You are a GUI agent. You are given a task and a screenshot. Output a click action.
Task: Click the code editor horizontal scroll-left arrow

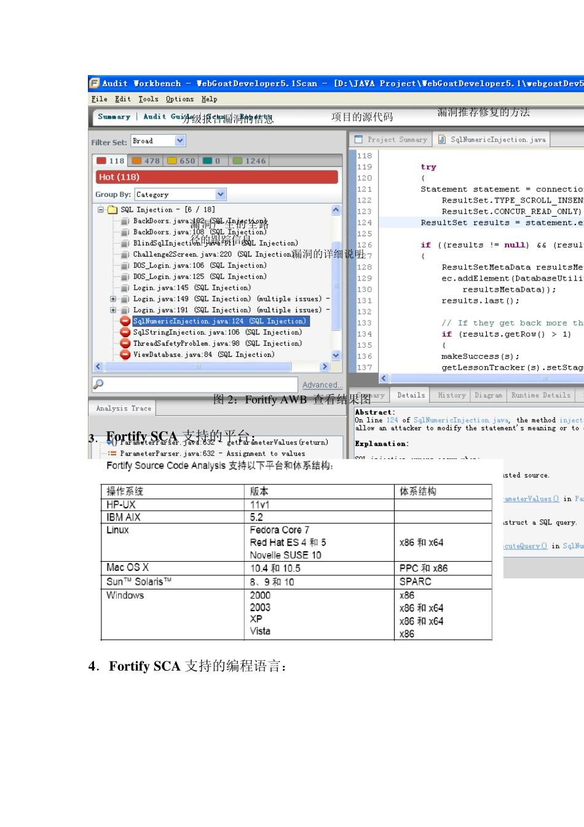pos(384,378)
